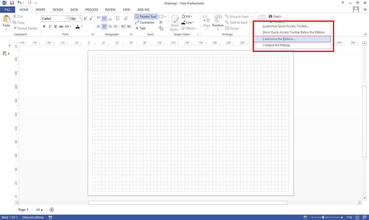Screen dimensions: 369x220
Task: Expand the Fill options dropdown
Action: [x=191, y=16]
